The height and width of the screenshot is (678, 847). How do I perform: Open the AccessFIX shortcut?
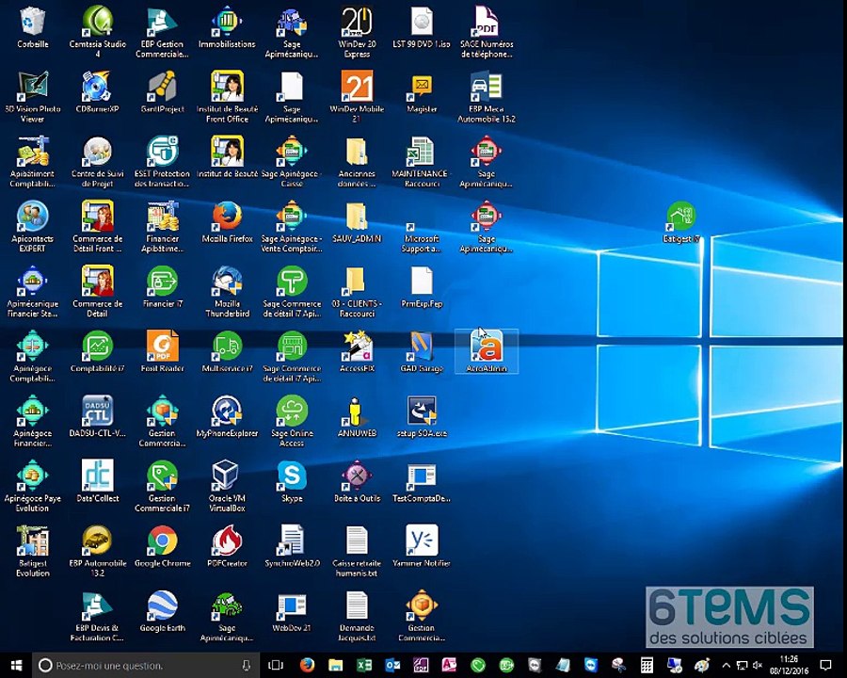pyautogui.click(x=357, y=351)
